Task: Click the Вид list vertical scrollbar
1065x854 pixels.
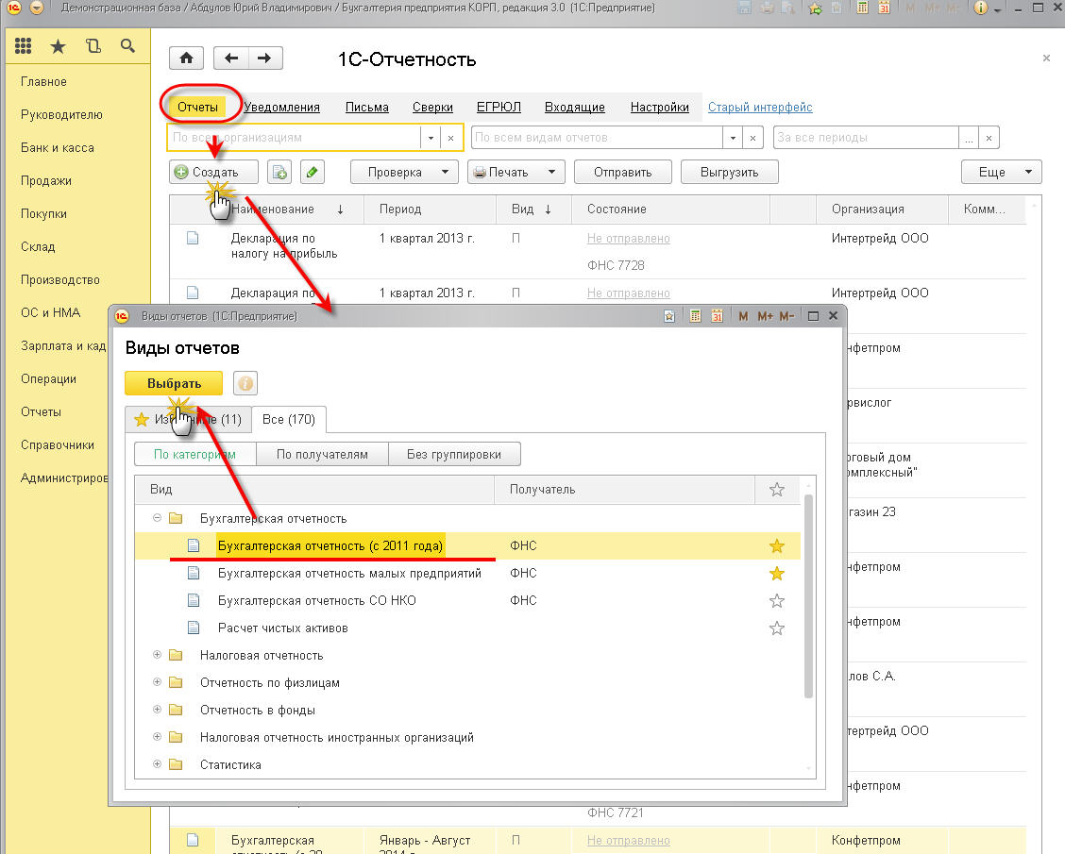Action: [808, 596]
